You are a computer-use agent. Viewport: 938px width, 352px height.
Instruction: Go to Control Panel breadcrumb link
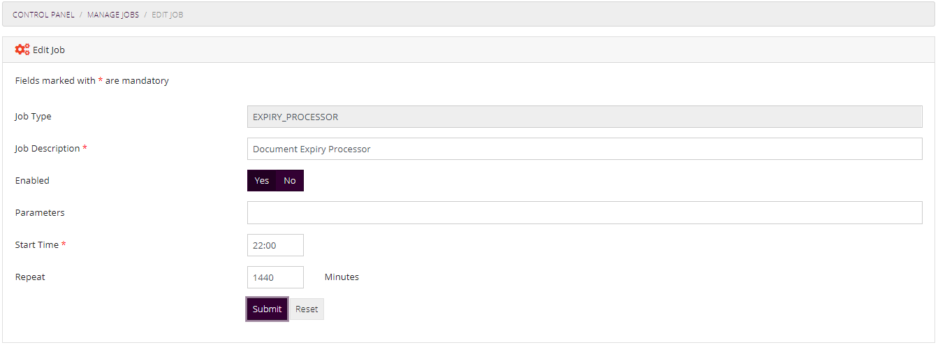[x=43, y=15]
